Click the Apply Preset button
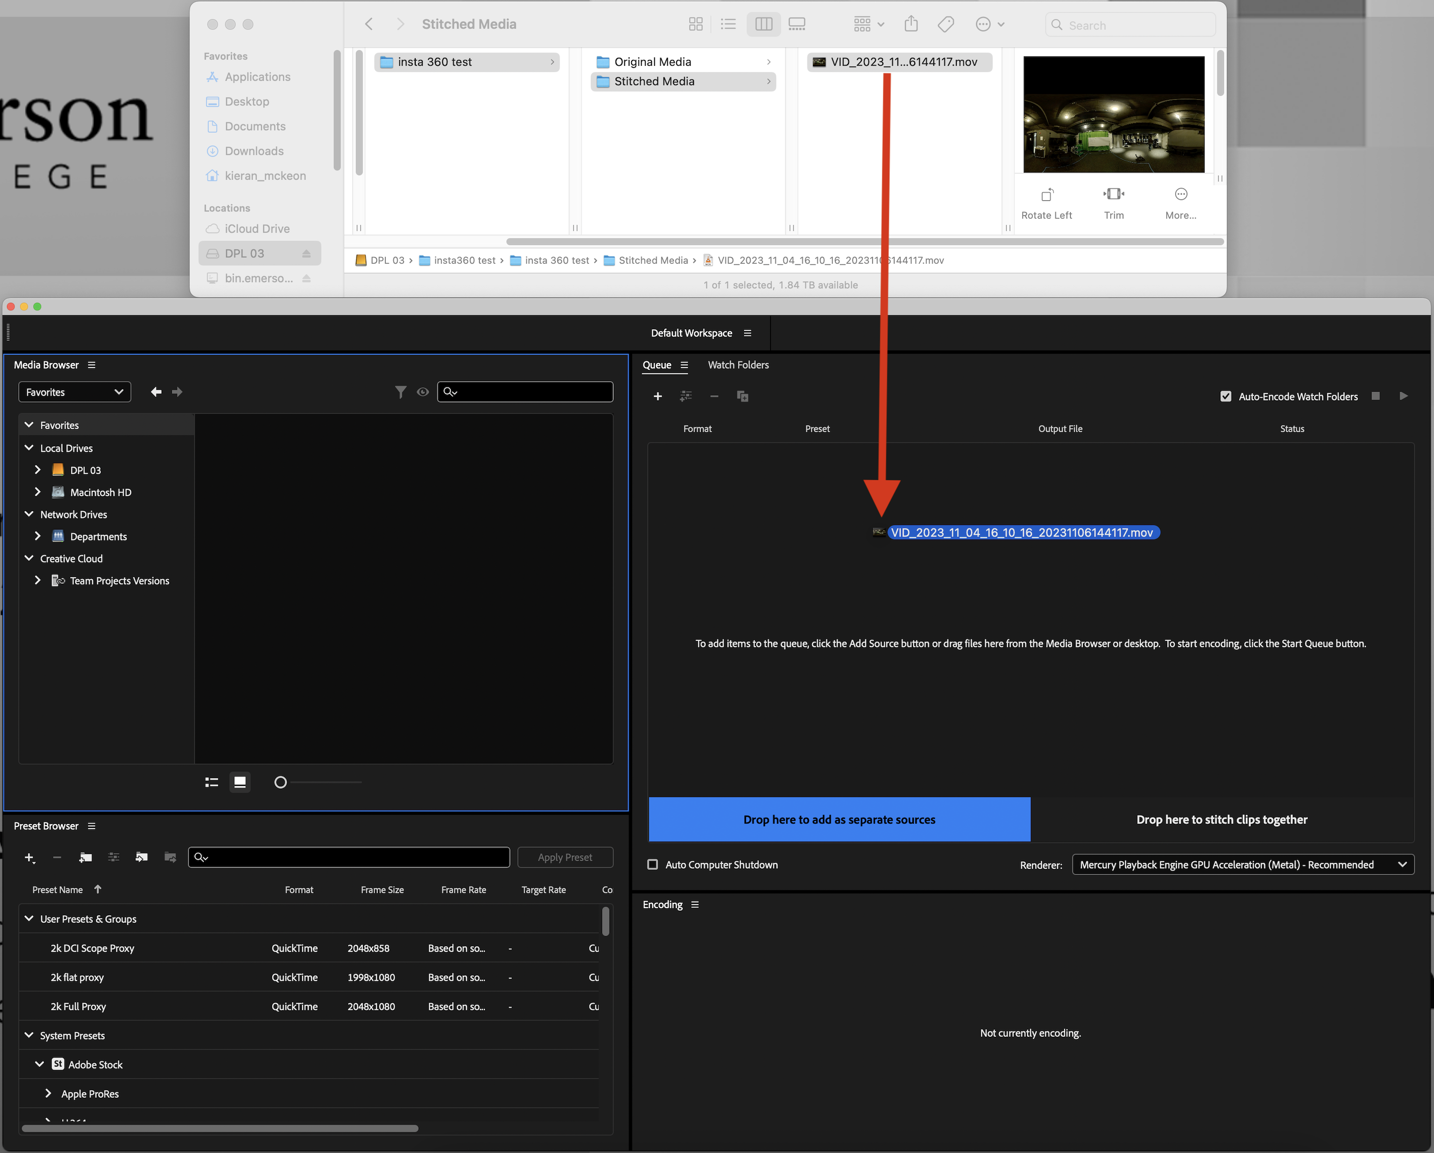The height and width of the screenshot is (1153, 1434). [565, 858]
